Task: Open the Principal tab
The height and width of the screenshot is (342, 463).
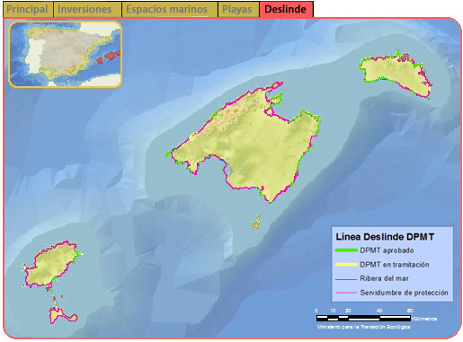Action: pyautogui.click(x=27, y=9)
